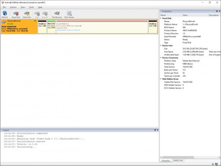Switch to the SMART Info tab
The width and height of the screenshot is (221, 166).
(178, 161)
